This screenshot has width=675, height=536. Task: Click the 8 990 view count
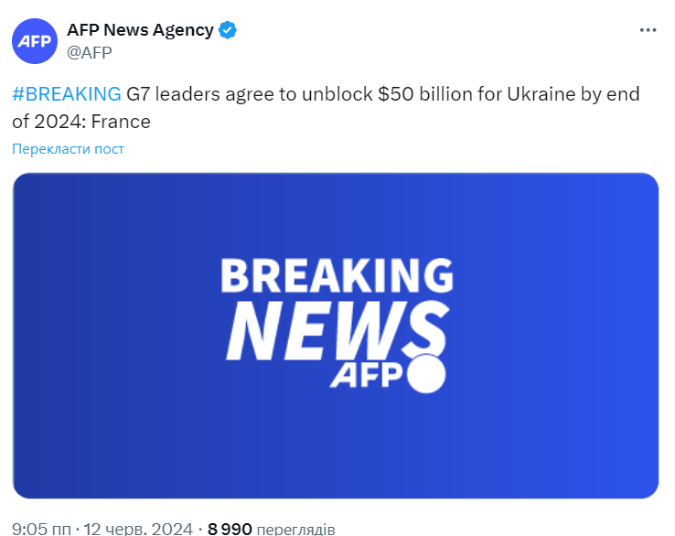pos(230,529)
